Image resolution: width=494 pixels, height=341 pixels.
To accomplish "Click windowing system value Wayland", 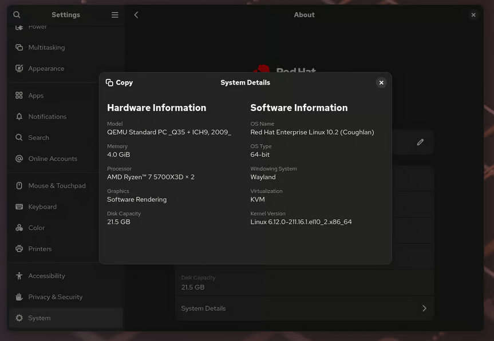I will click(263, 177).
